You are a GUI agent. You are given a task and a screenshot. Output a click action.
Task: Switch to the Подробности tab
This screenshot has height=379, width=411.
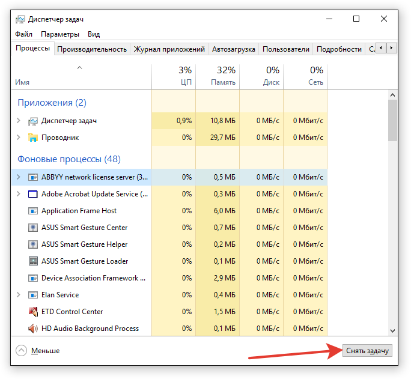(x=339, y=49)
